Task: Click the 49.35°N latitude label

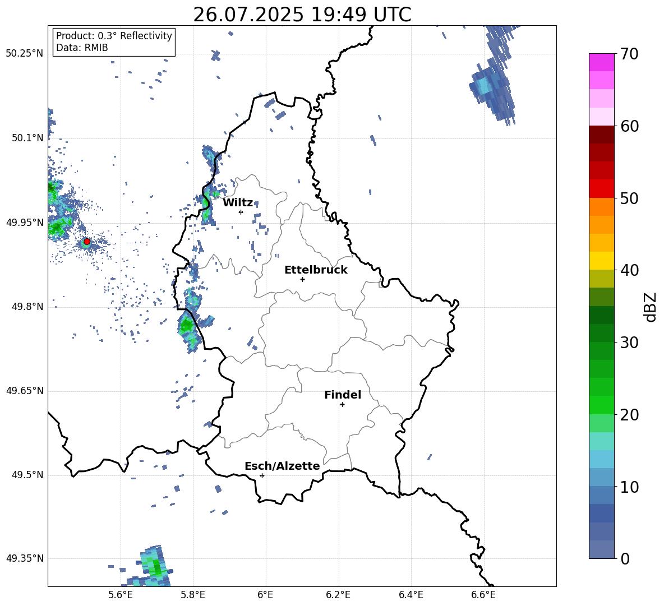Action: pos(25,558)
